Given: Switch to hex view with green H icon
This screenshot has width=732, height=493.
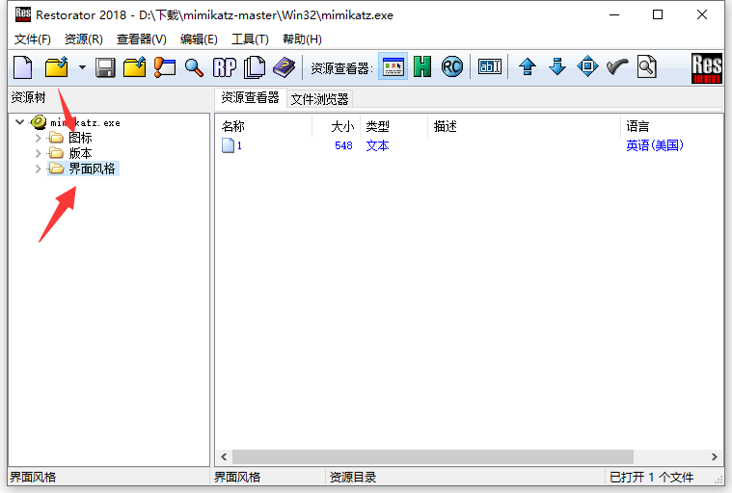Looking at the screenshot, I should pos(422,66).
